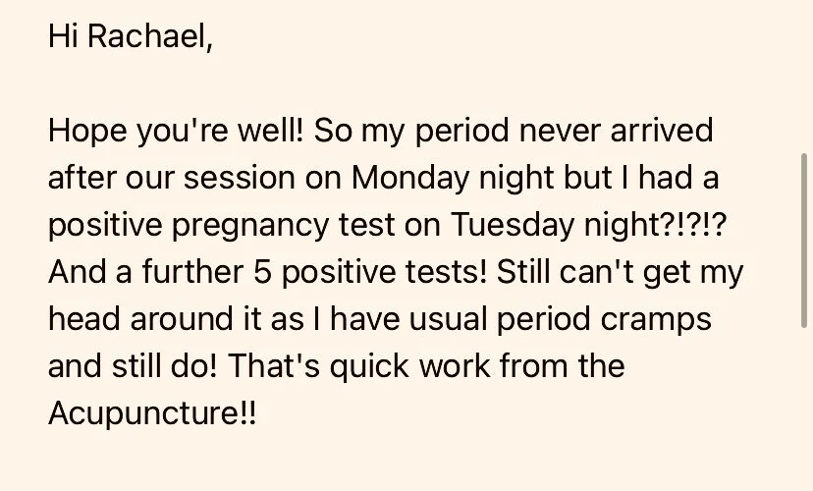
Task: Place cursor on the word "Hope"
Action: (x=87, y=132)
